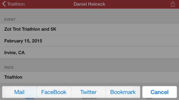Select the Zot Trot Triathlon and 5K row
Viewport: 179px width, 100px height.
(89, 29)
